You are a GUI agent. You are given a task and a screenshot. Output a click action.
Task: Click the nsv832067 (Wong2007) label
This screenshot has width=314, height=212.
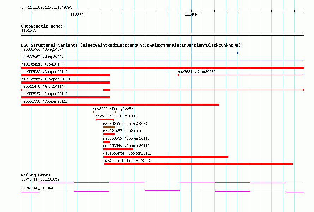42,57
